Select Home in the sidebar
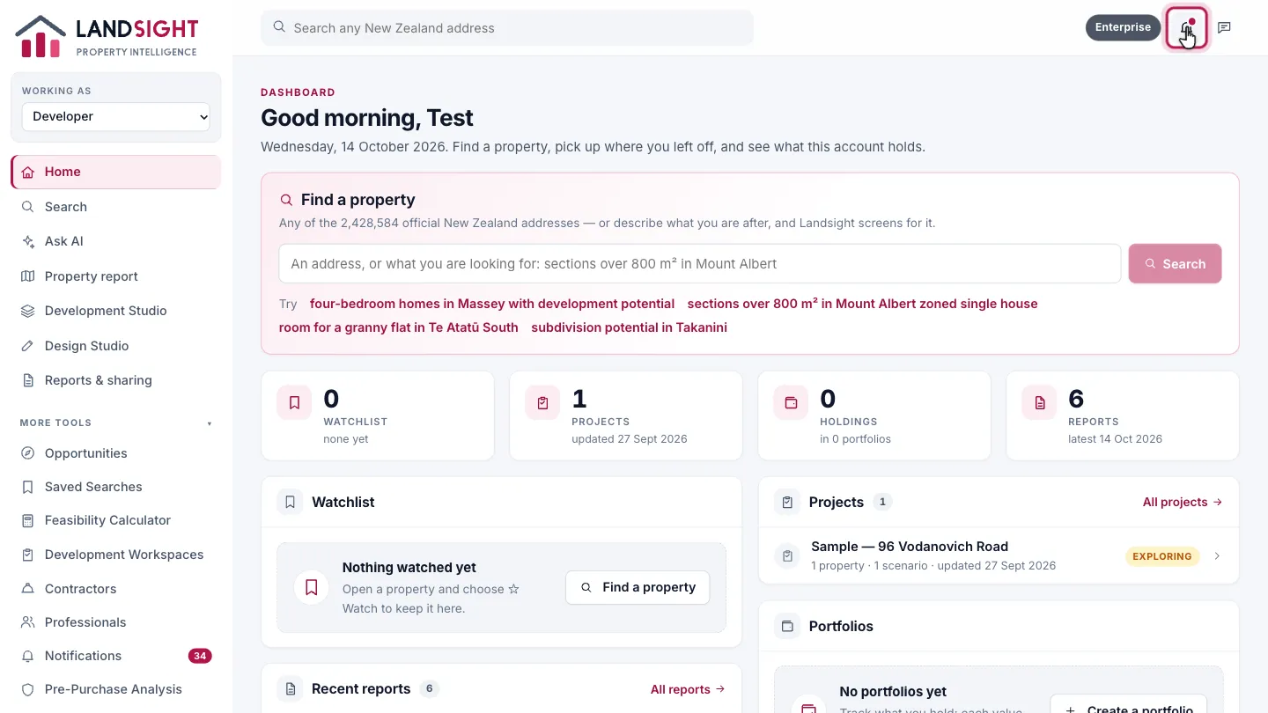Viewport: 1268px width, 713px height. pyautogui.click(x=116, y=172)
